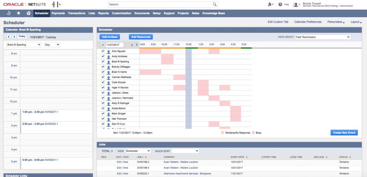Open the Calendar Preferences link
Viewport: 367px width, 177px height.
308,22
